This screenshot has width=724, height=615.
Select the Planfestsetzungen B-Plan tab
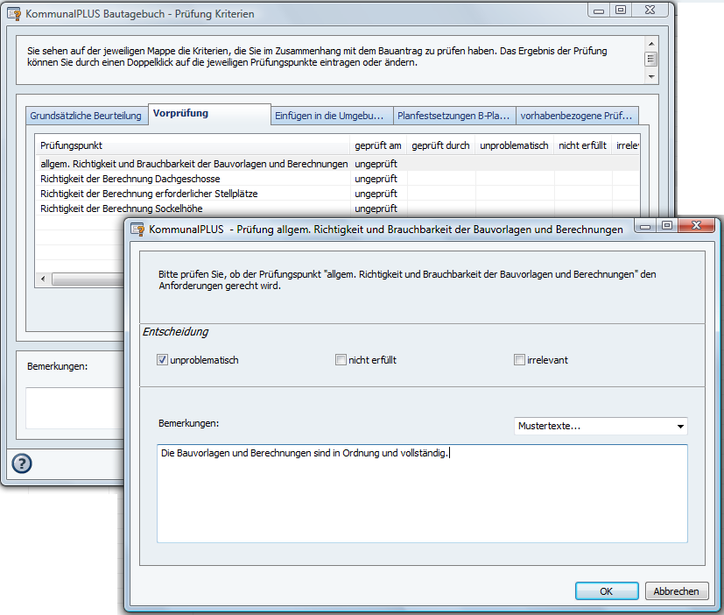pyautogui.click(x=453, y=116)
